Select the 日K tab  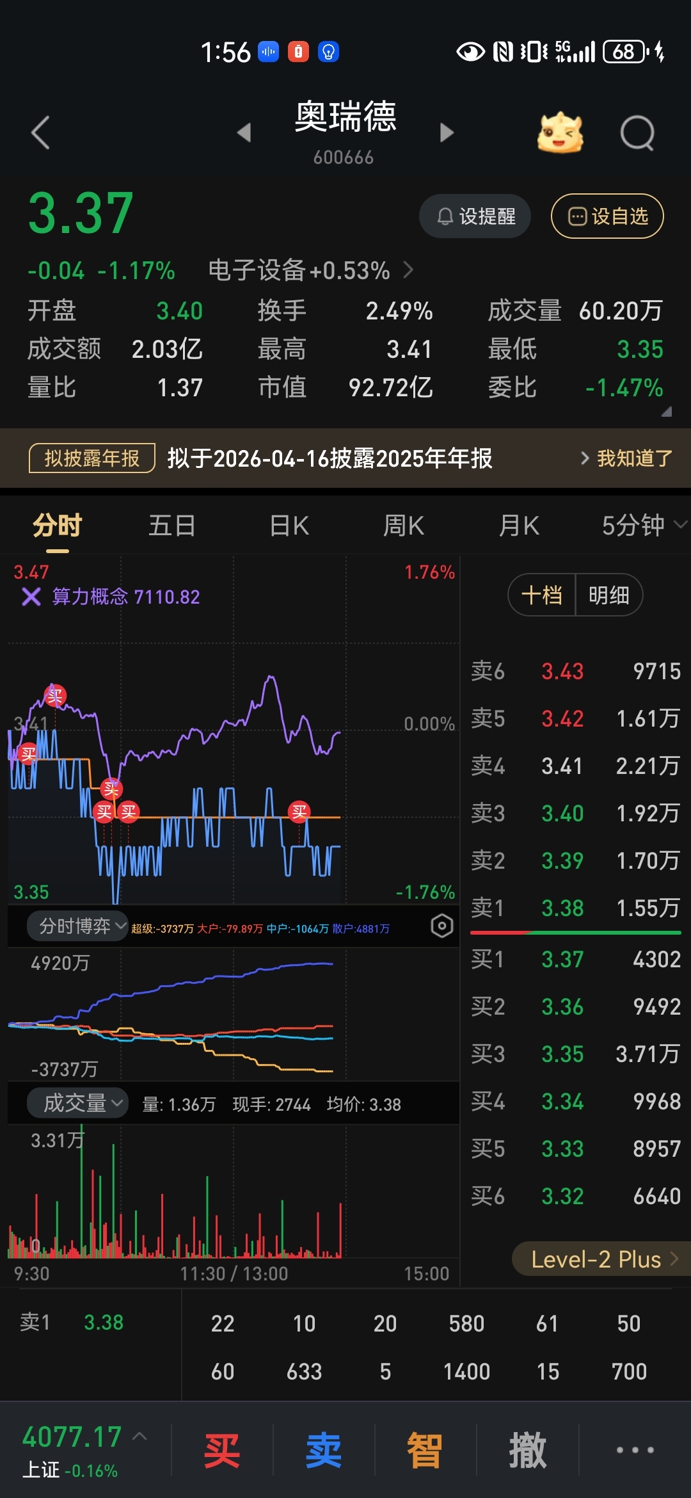pyautogui.click(x=289, y=526)
